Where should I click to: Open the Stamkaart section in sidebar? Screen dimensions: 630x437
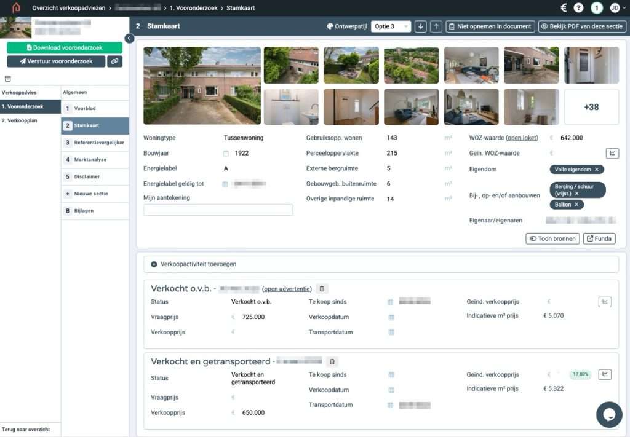click(x=95, y=125)
